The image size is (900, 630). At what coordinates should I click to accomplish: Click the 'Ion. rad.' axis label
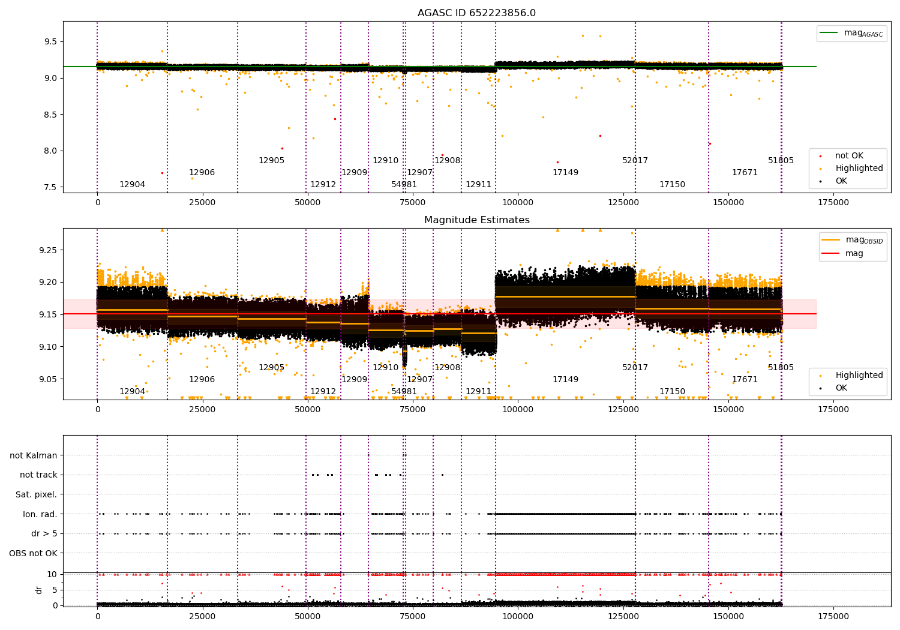[40, 514]
